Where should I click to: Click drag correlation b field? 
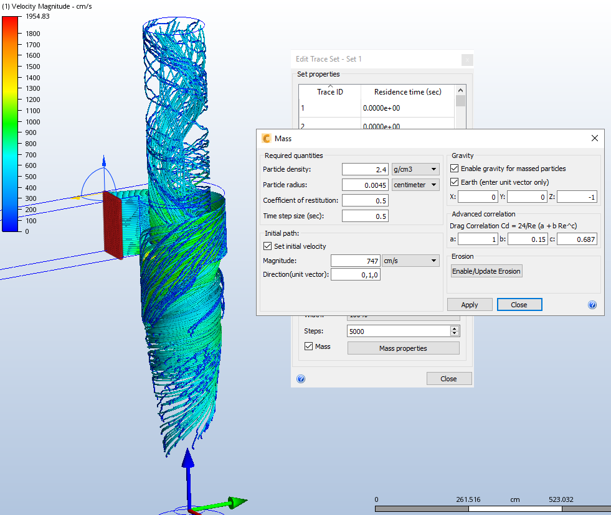point(528,239)
